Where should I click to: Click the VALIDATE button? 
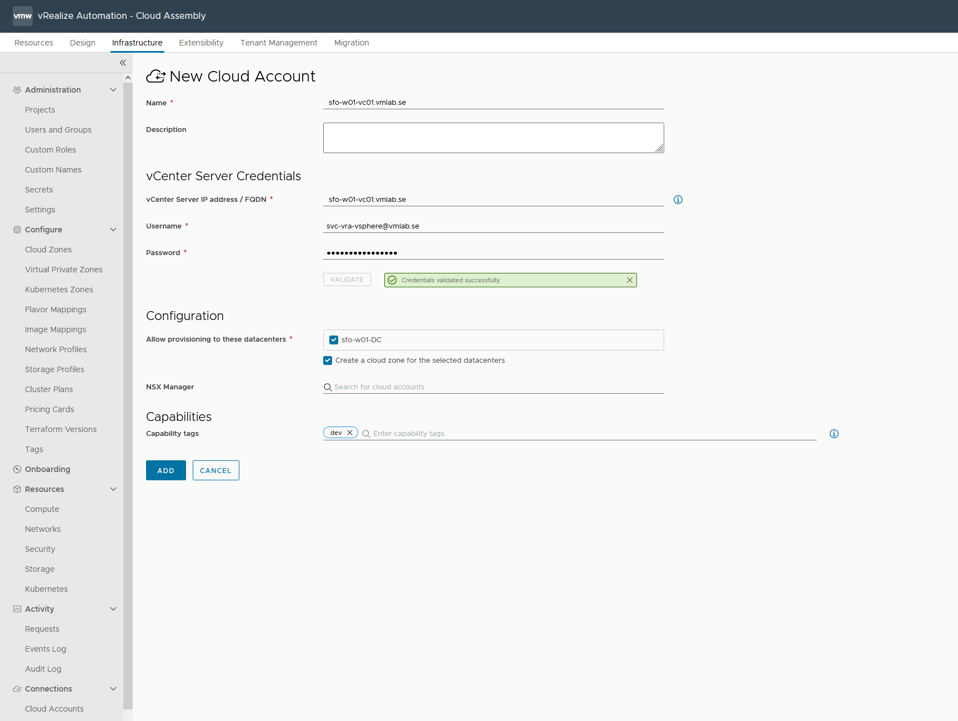click(x=347, y=280)
